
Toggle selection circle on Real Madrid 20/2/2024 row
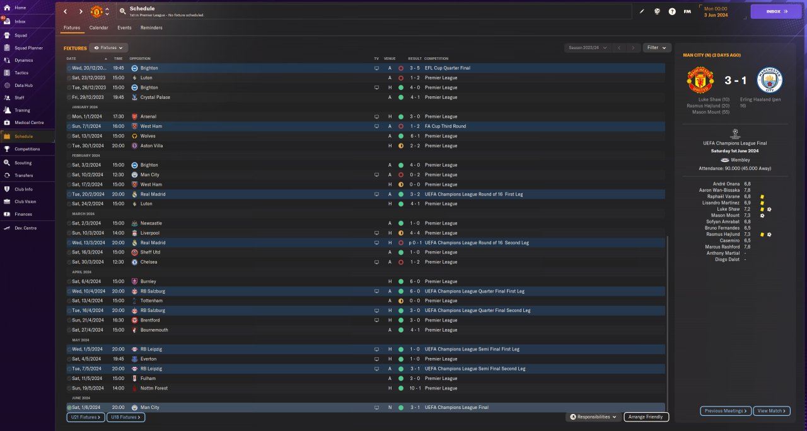(69, 194)
